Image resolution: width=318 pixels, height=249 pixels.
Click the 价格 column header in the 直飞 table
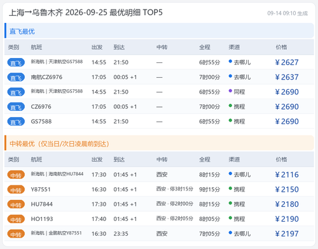click(x=281, y=47)
